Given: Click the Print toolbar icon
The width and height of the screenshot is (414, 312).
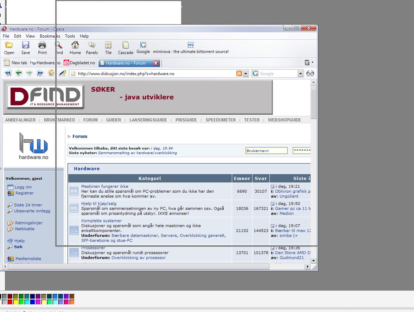Looking at the screenshot, I should 42,45.
